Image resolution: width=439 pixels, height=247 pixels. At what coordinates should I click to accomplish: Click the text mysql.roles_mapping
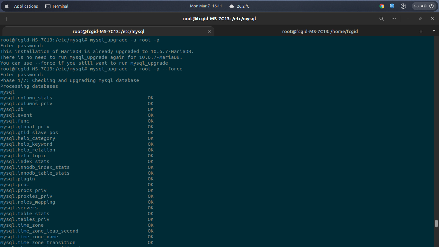28,202
